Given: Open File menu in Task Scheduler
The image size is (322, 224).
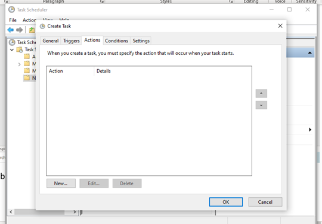Looking at the screenshot, I should point(13,20).
